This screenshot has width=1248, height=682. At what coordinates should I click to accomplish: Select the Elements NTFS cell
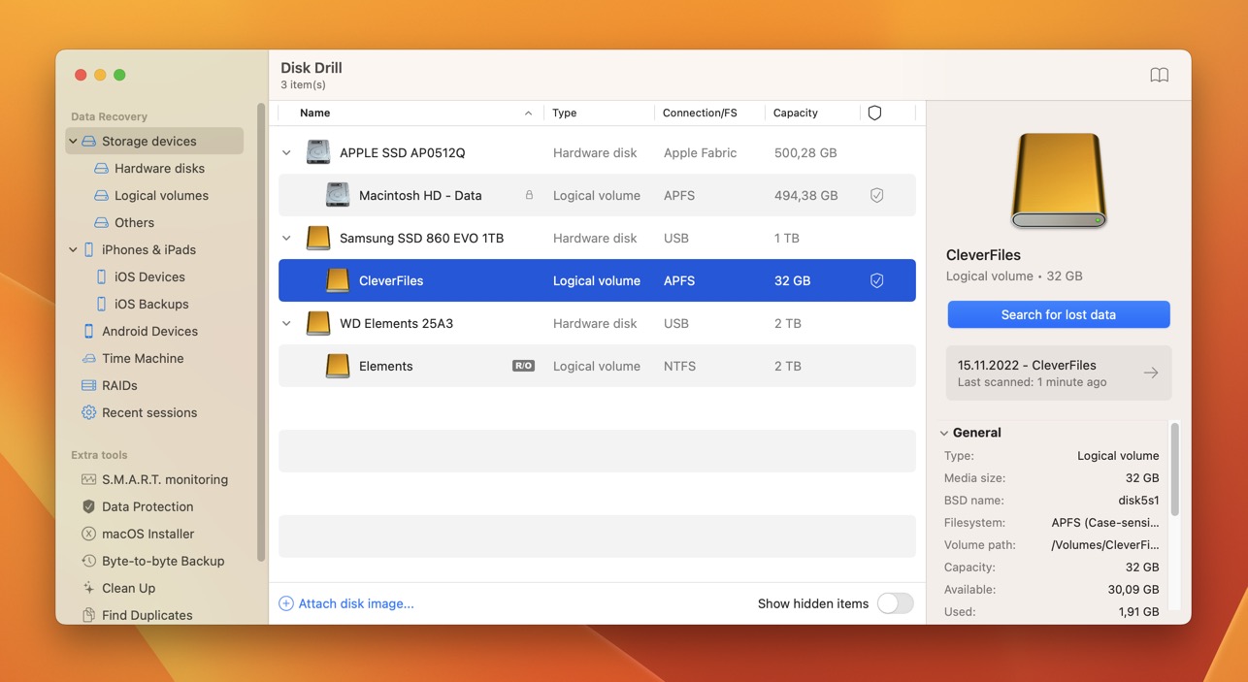coord(679,366)
